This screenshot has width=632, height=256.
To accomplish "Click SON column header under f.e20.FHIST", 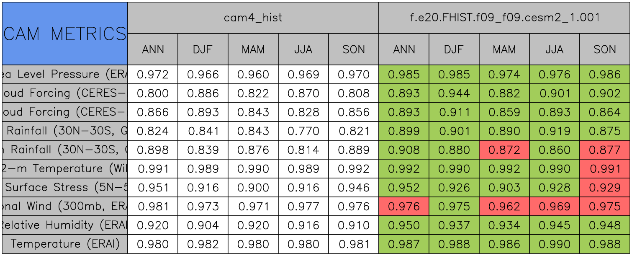I will (605, 49).
